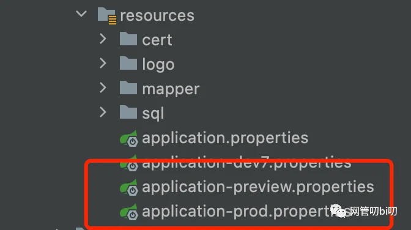Click Spring icon of application-prod.properties

click(129, 212)
